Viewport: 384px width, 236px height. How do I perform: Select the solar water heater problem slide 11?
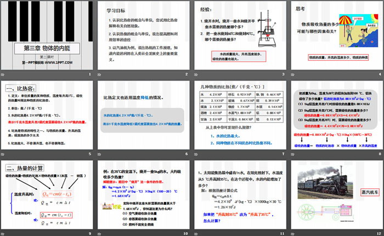click(240, 195)
